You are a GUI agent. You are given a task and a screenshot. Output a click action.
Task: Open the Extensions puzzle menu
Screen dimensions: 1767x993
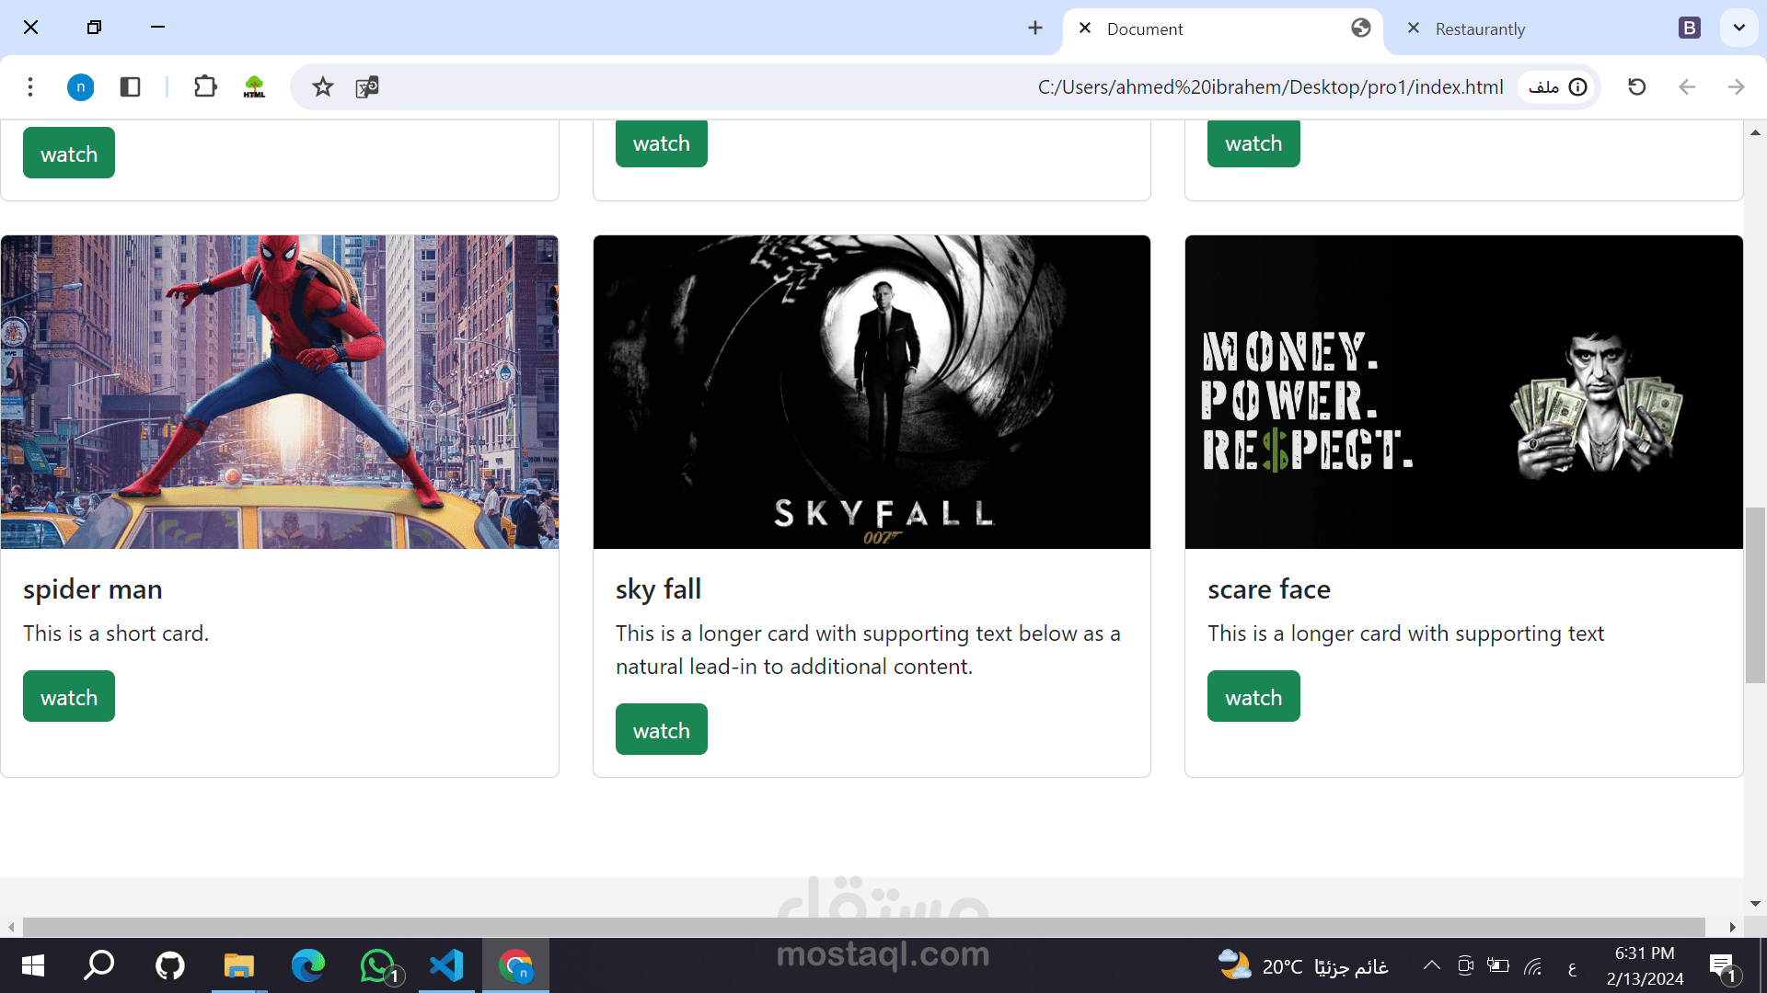[x=205, y=86]
